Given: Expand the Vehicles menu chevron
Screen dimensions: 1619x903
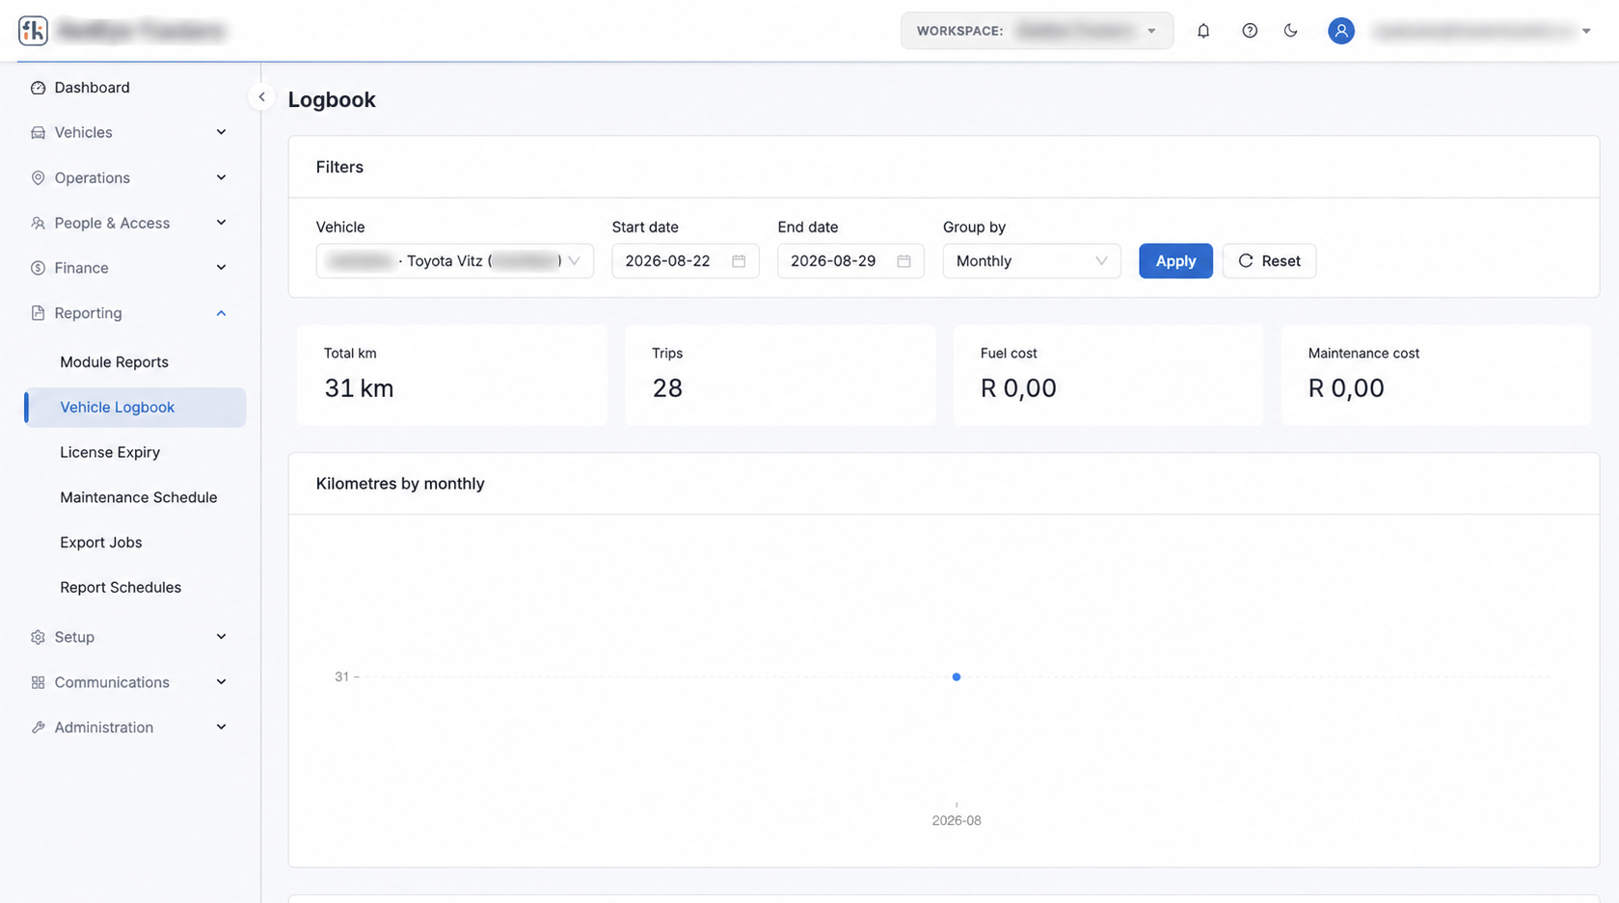Looking at the screenshot, I should click(x=221, y=132).
